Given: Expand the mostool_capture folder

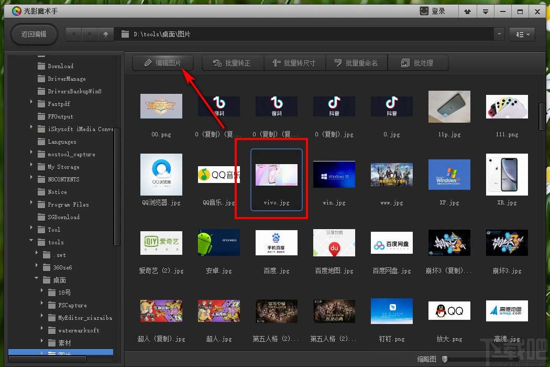Looking at the screenshot, I should (31, 152).
